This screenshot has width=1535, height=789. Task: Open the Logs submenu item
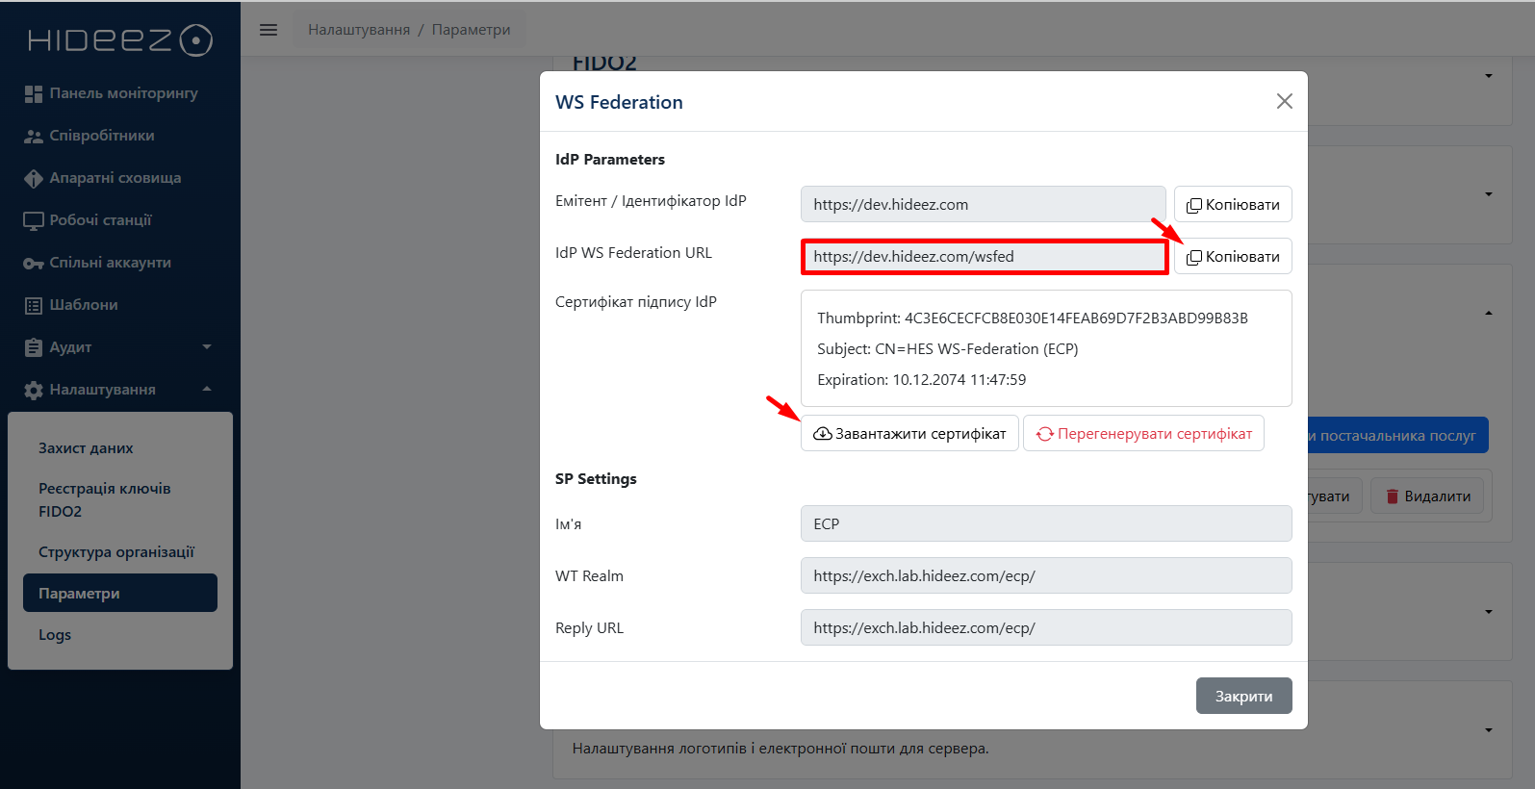[x=55, y=635]
